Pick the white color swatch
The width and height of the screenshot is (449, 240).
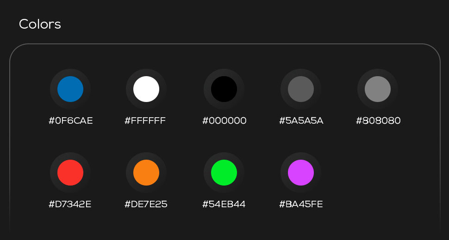point(146,89)
